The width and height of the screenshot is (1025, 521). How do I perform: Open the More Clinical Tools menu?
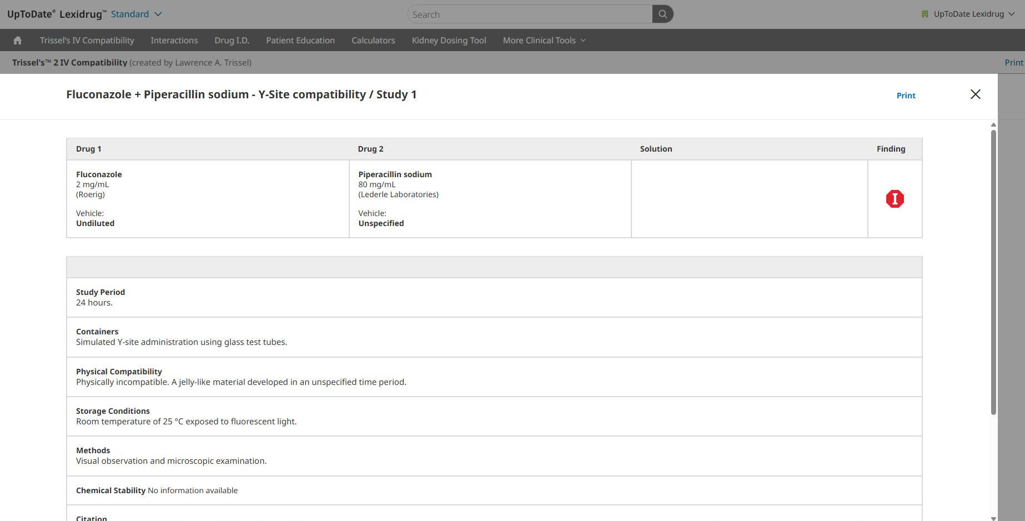tap(544, 41)
